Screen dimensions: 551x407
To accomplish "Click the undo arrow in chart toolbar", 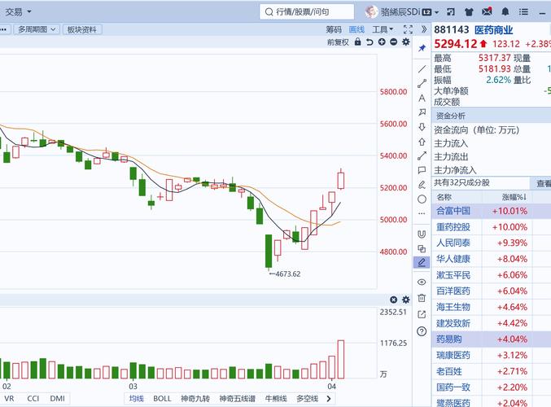I will (370, 42).
